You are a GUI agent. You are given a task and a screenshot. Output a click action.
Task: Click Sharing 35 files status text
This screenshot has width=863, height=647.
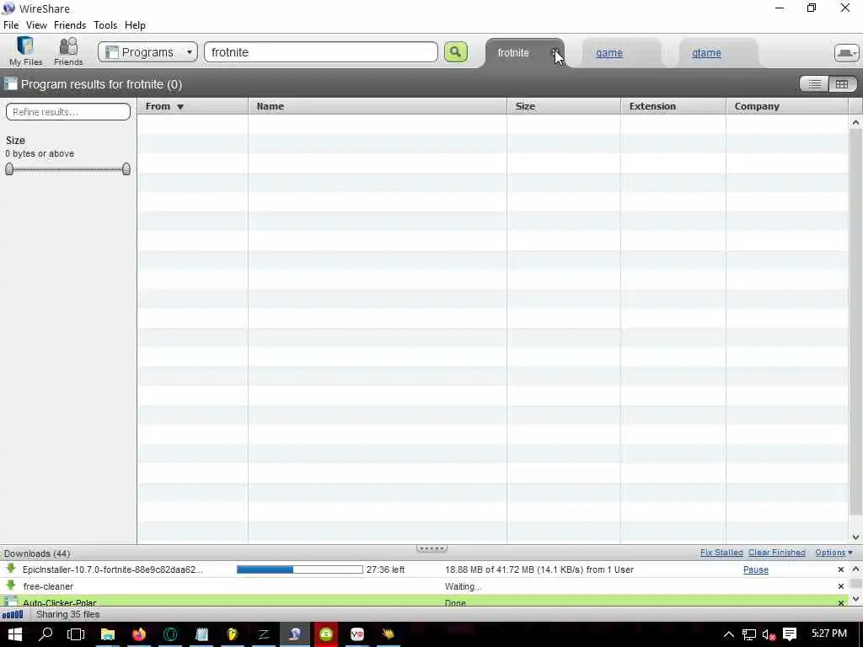67,614
